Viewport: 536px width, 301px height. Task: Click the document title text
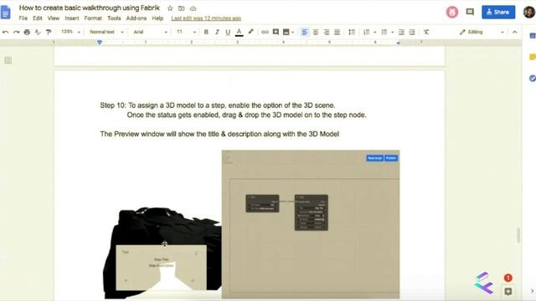(90, 8)
